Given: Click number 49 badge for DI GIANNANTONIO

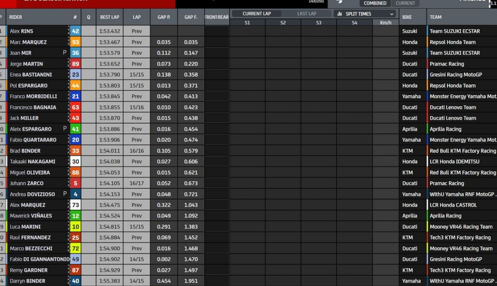Looking at the screenshot, I should [75, 259].
